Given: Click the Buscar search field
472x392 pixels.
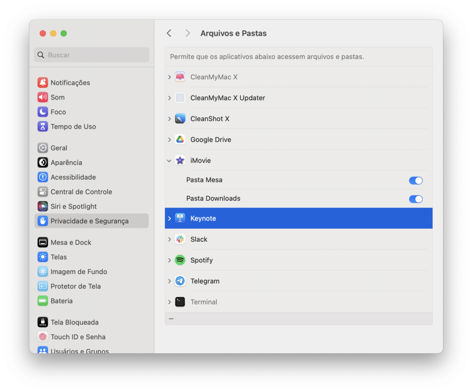Looking at the screenshot, I should point(91,55).
